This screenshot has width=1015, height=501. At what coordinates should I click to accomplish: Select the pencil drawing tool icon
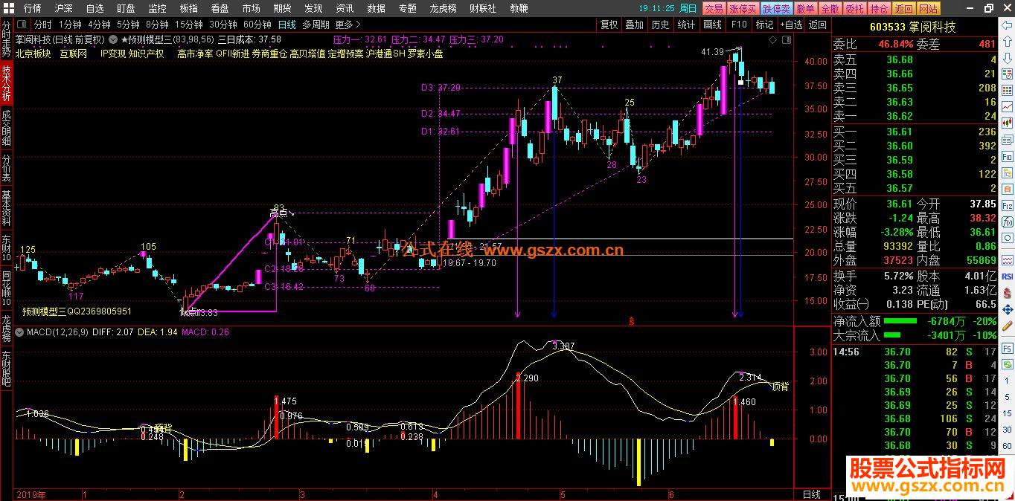tap(1007, 326)
